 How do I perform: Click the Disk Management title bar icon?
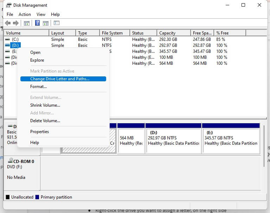[x=8, y=5]
